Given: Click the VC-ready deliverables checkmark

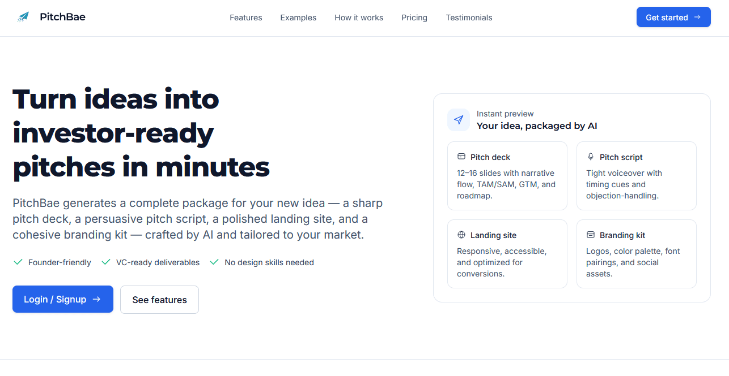Looking at the screenshot, I should 105,262.
